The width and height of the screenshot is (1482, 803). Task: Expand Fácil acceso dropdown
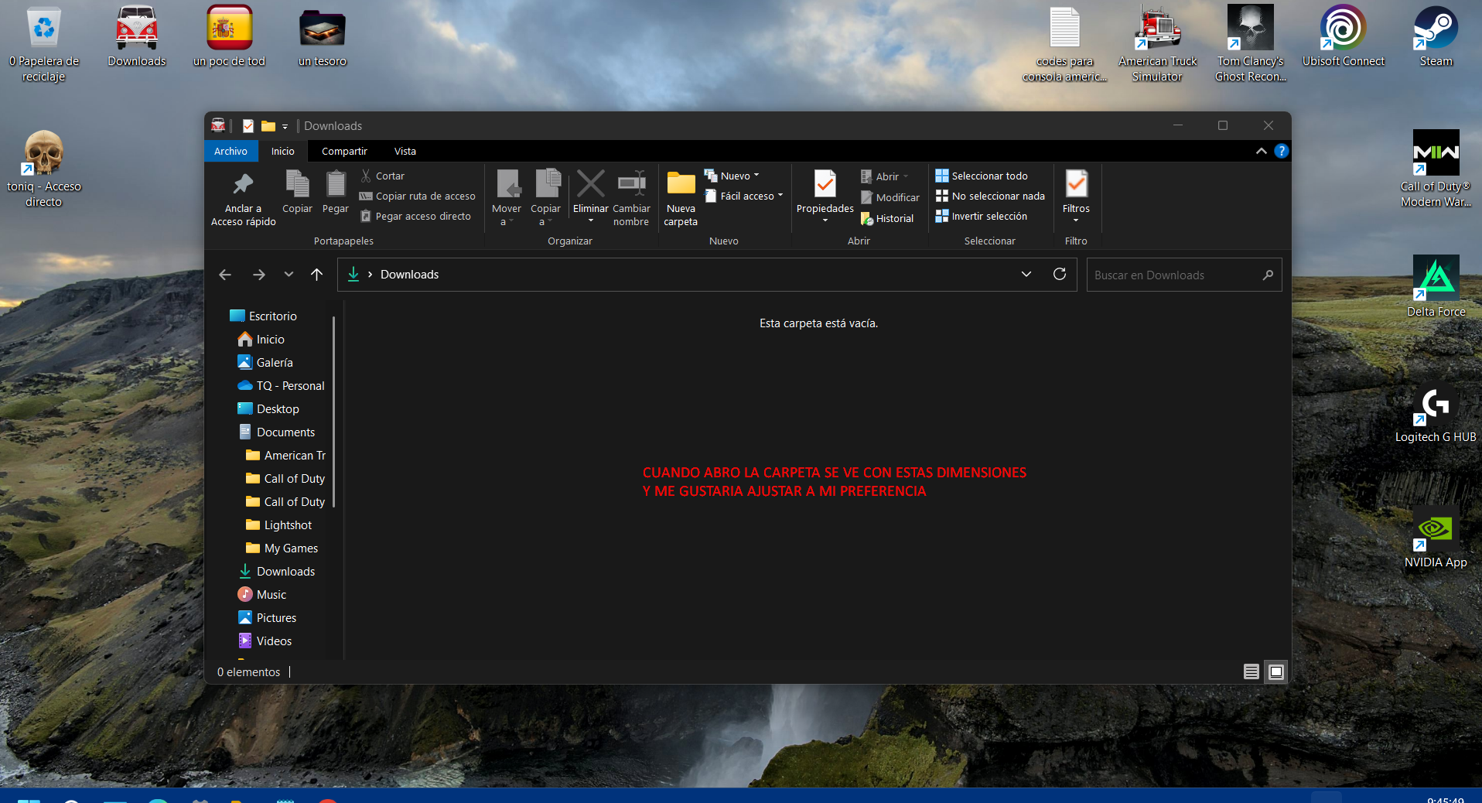click(x=744, y=196)
